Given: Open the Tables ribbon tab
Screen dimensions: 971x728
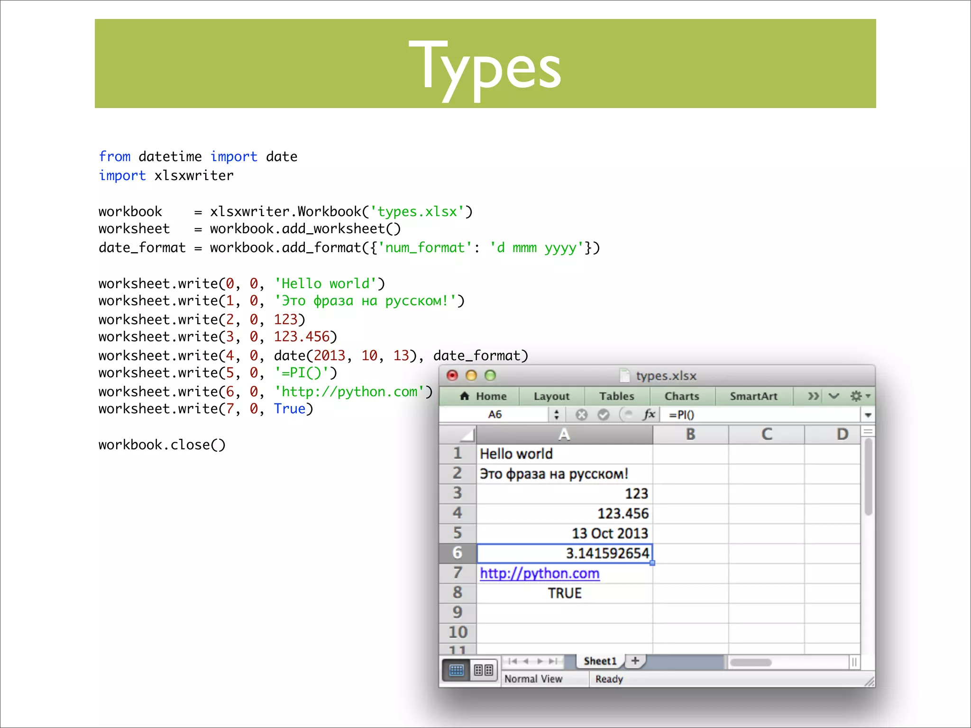Looking at the screenshot, I should click(x=616, y=396).
